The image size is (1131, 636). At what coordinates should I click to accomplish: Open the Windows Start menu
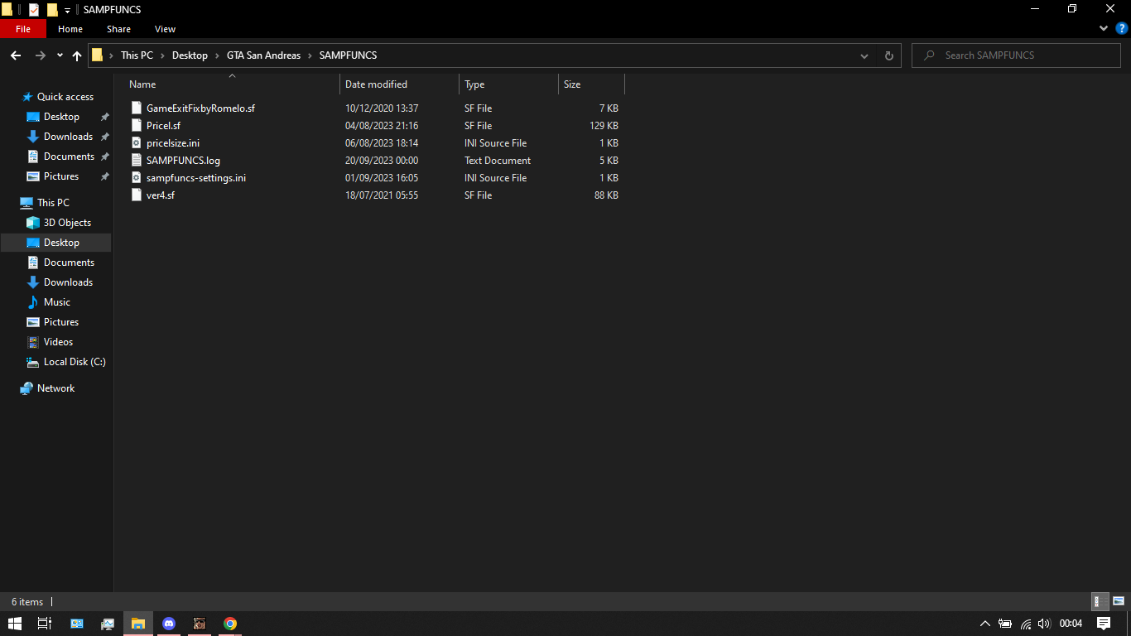pyautogui.click(x=15, y=624)
